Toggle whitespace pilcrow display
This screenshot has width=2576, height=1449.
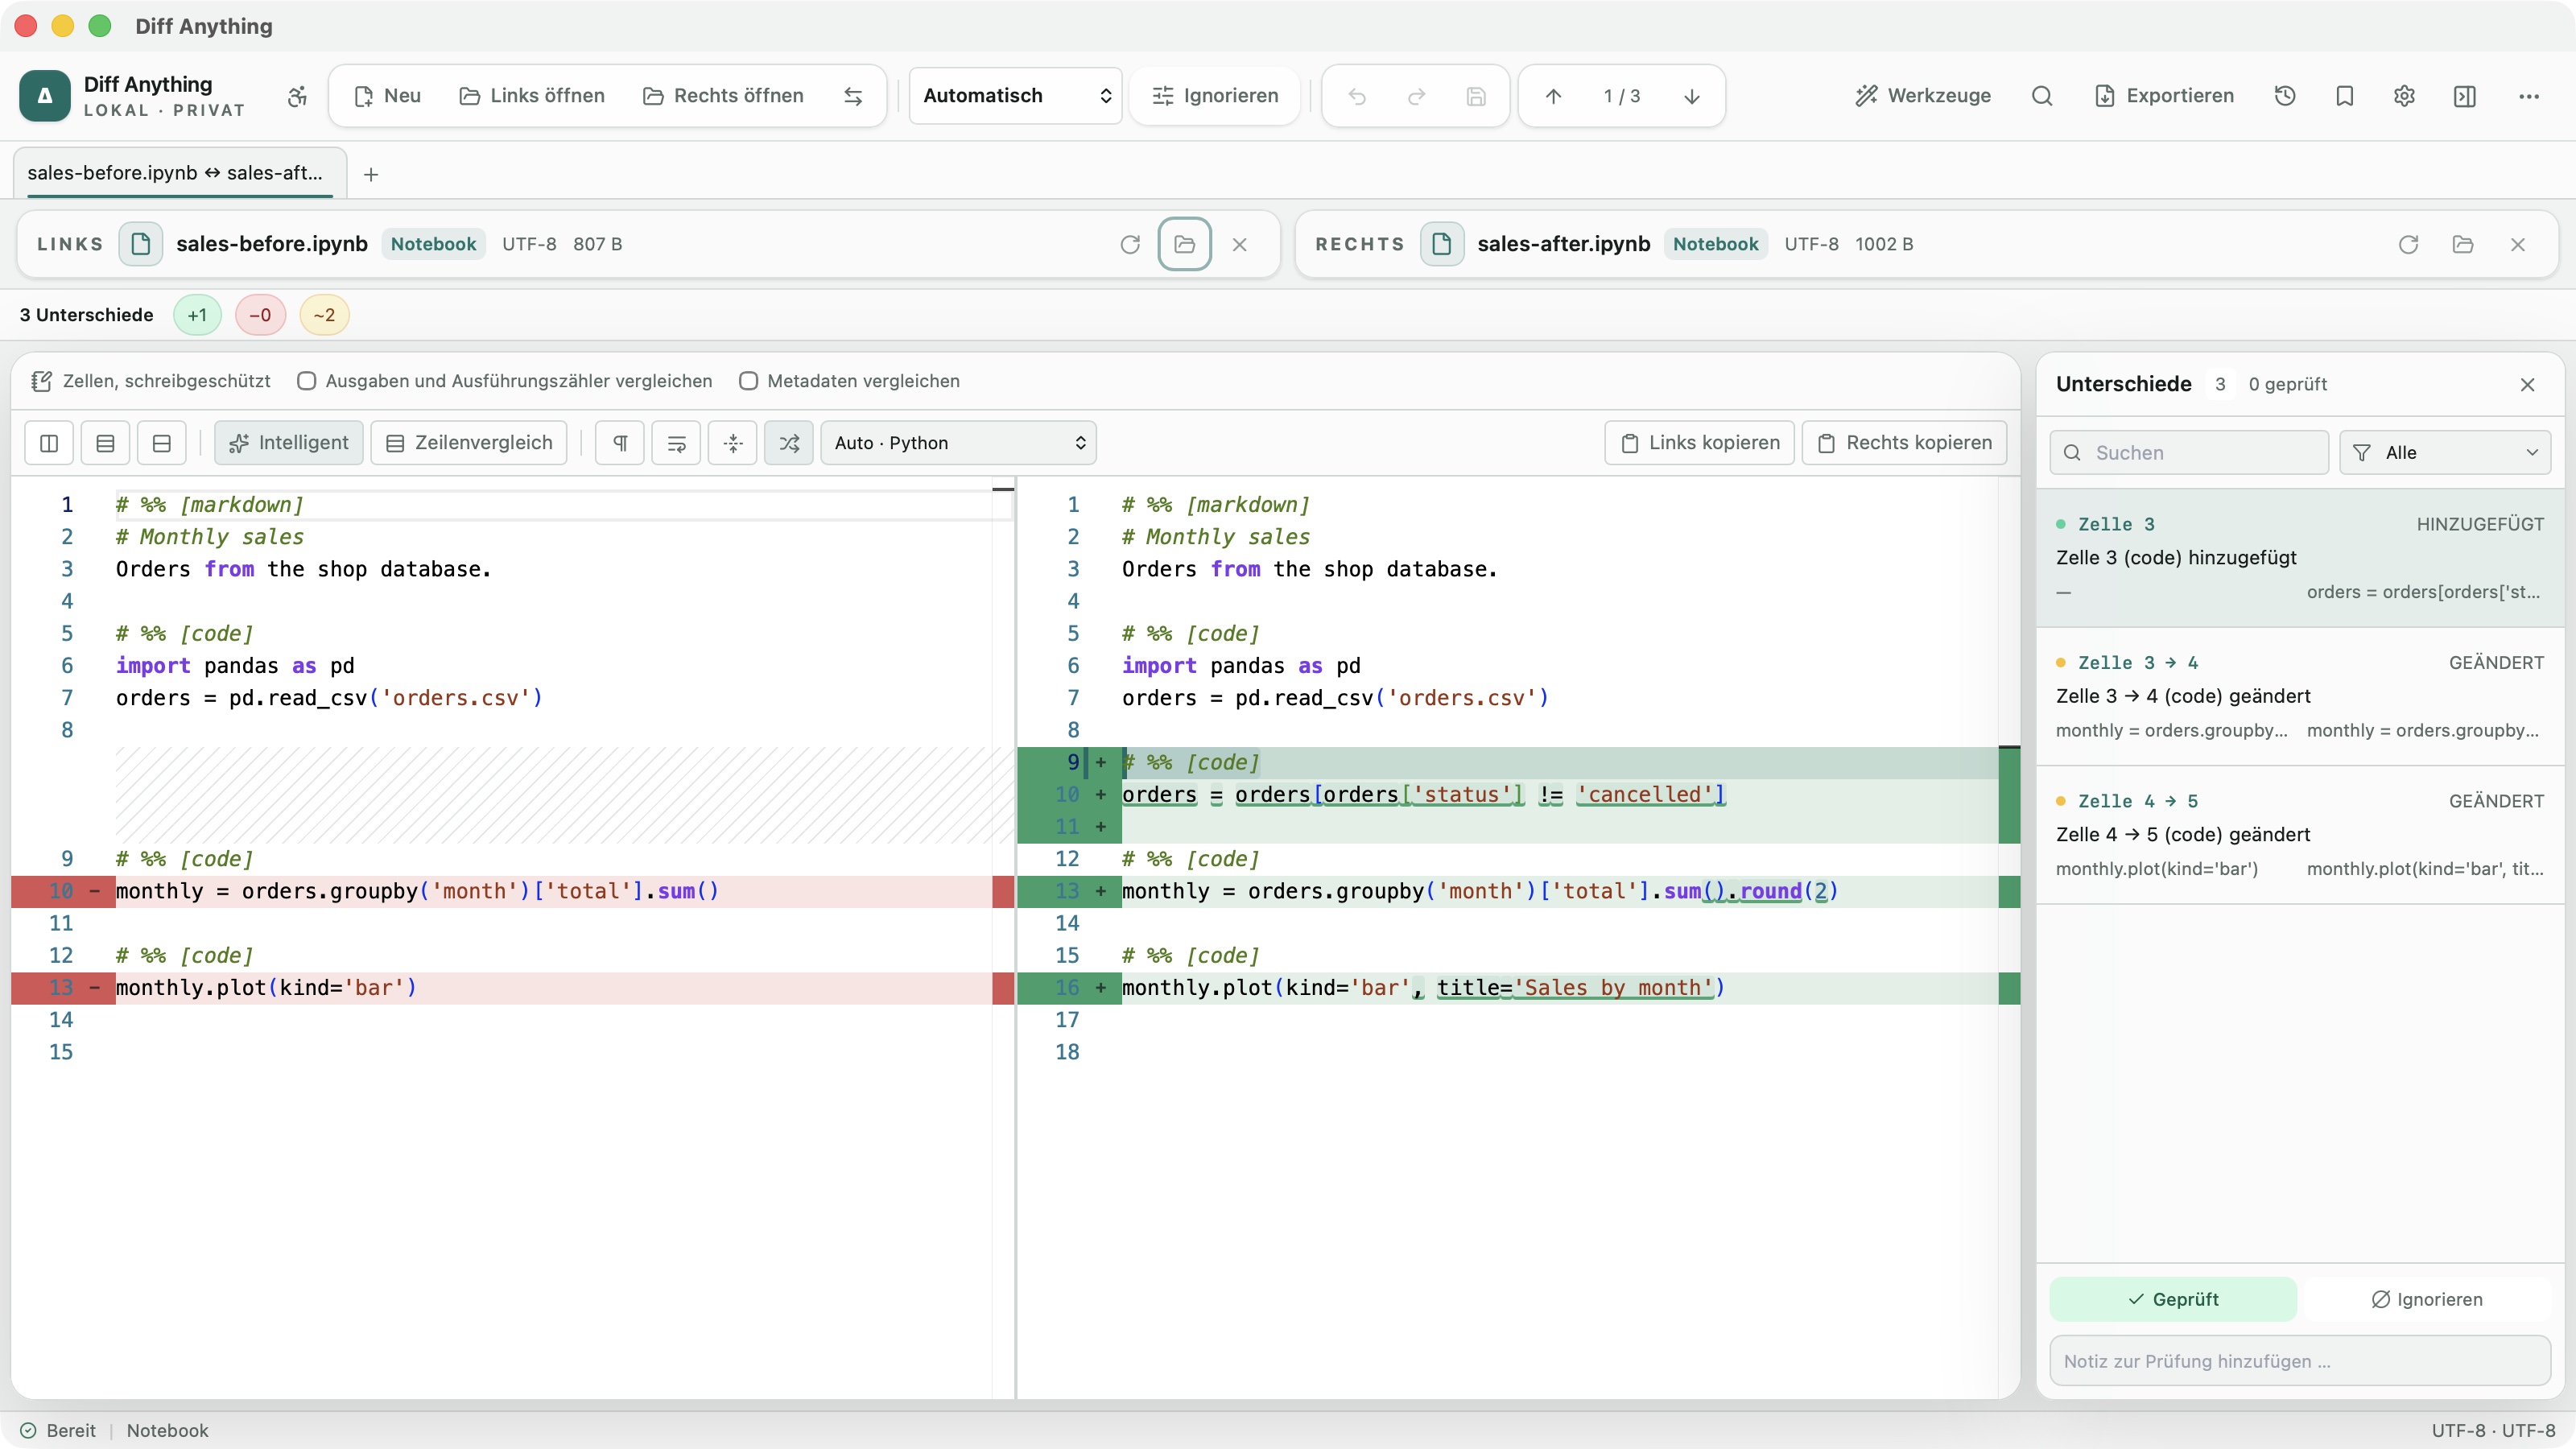(x=620, y=443)
